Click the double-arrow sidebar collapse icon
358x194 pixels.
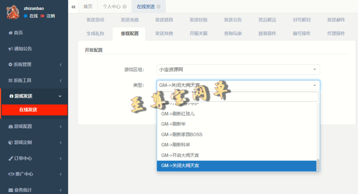(x=73, y=7)
